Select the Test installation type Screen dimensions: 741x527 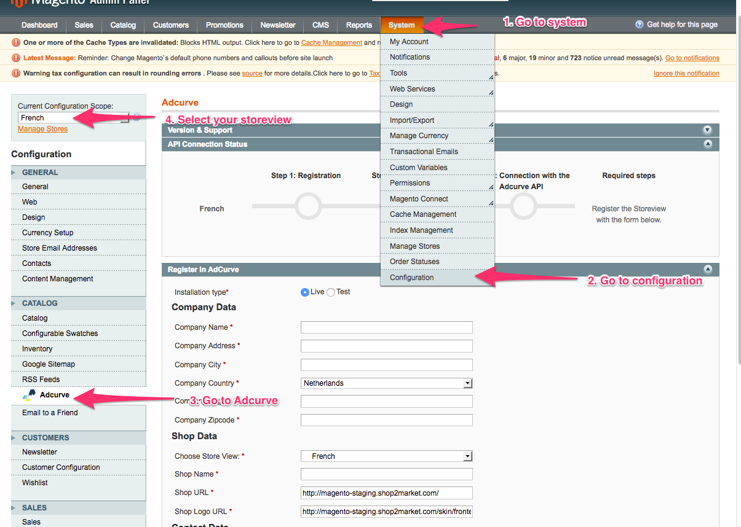tap(331, 292)
